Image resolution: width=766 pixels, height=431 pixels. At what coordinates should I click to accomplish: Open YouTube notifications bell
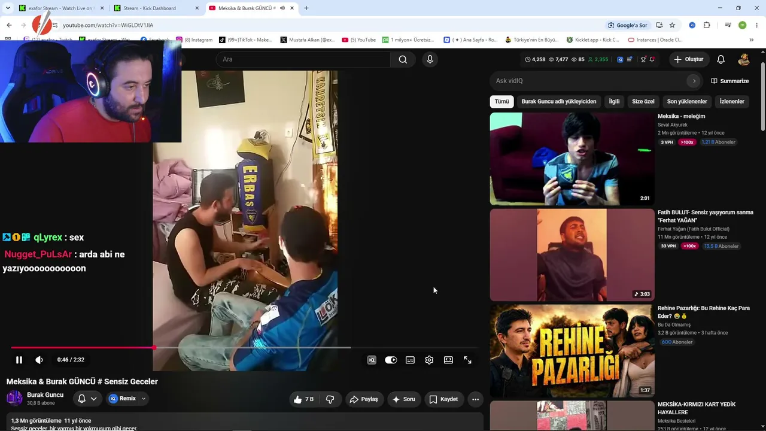[721, 59]
